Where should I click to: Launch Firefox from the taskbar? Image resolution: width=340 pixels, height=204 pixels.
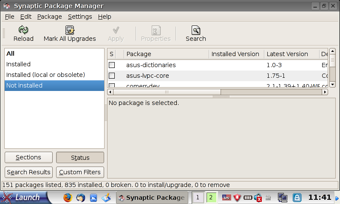[x=68, y=198]
